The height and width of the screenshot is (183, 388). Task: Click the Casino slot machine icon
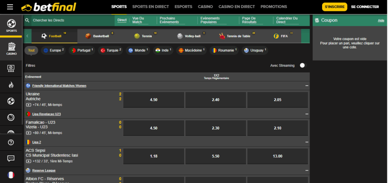[x=11, y=48]
